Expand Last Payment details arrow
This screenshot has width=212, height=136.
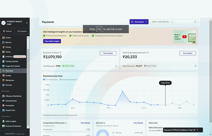116,66
